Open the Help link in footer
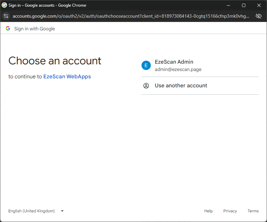This screenshot has width=267, height=222. point(208,211)
